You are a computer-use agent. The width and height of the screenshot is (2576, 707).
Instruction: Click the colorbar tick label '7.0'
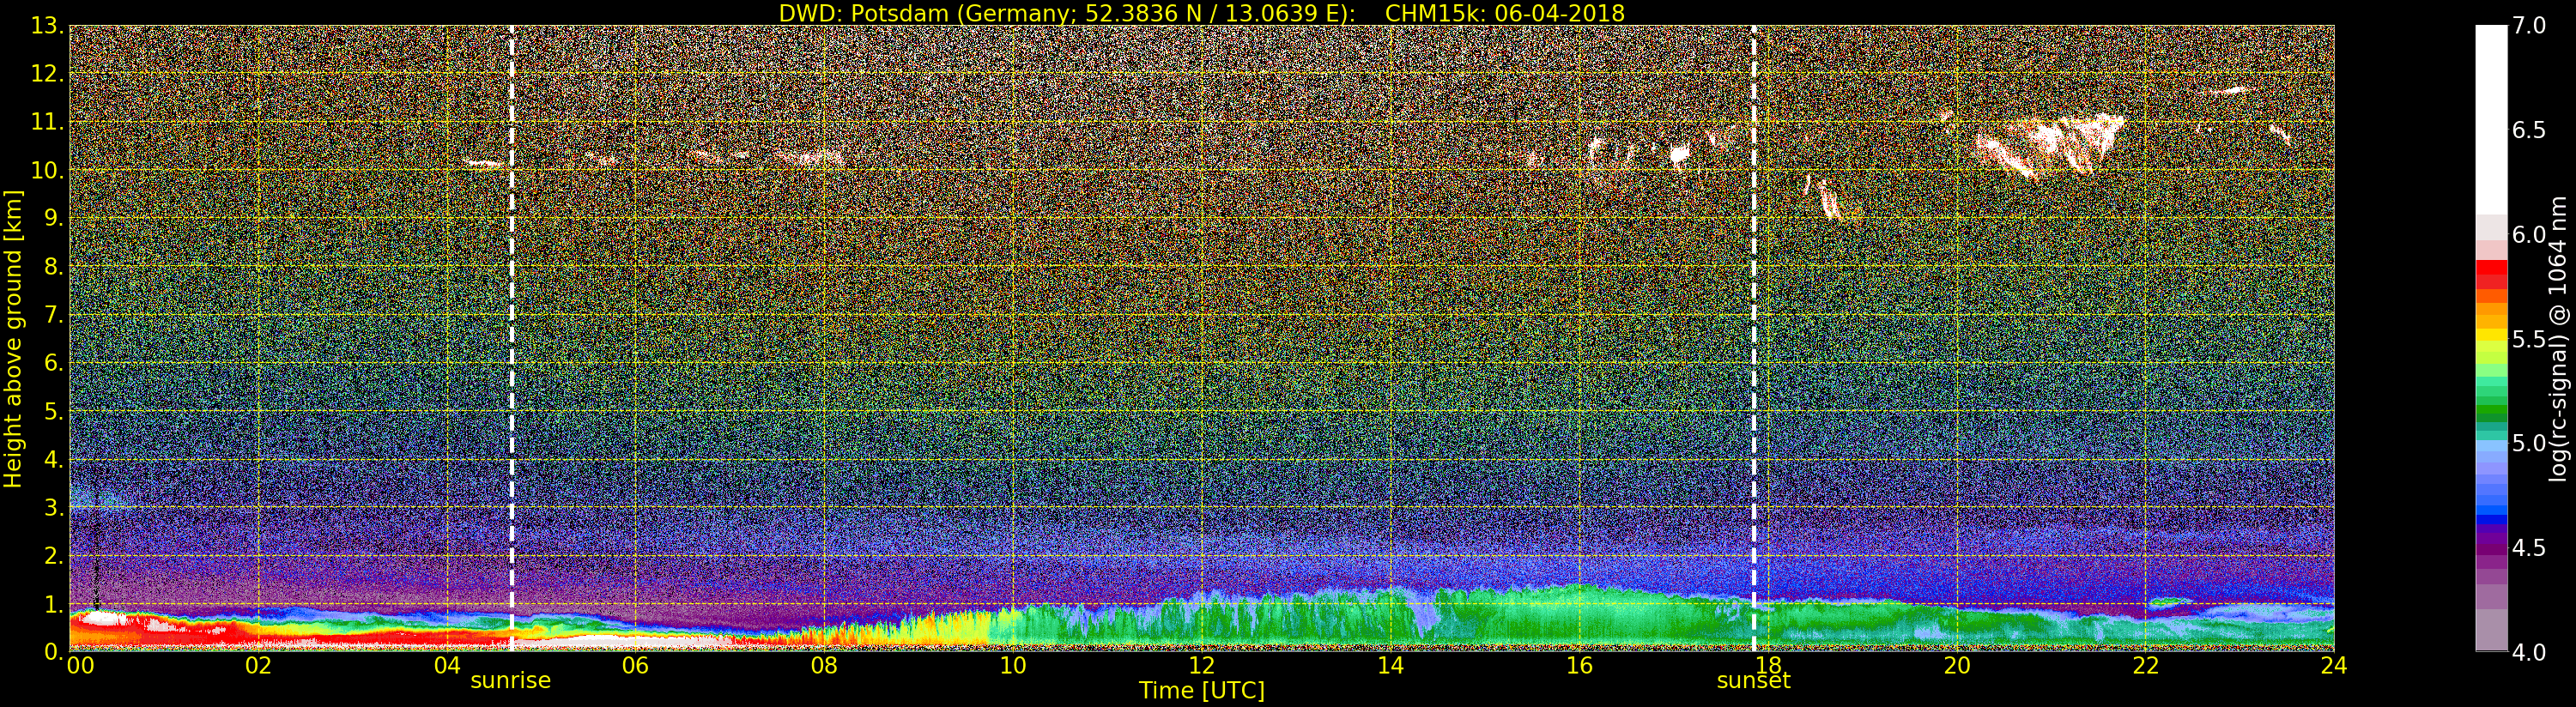[x=2529, y=26]
